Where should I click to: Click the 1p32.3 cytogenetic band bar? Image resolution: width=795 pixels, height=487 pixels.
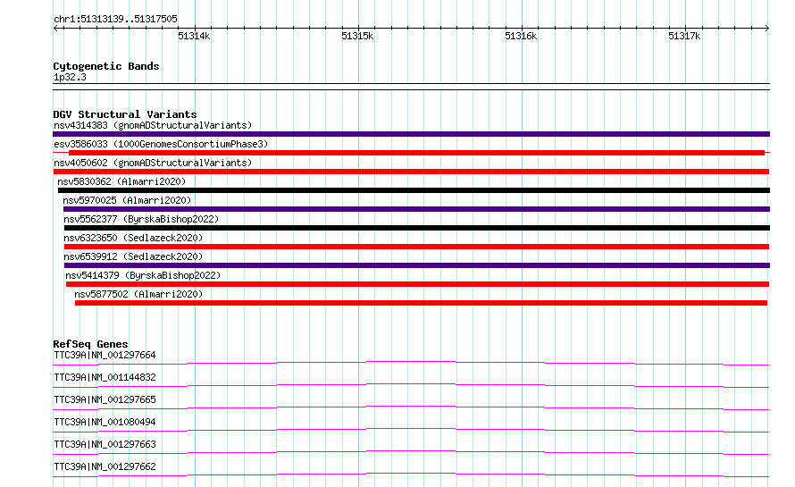pyautogui.click(x=411, y=87)
